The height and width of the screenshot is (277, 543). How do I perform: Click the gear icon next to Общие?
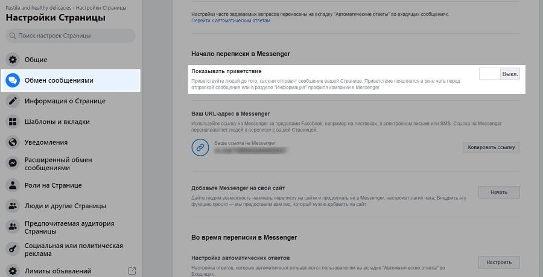point(13,60)
